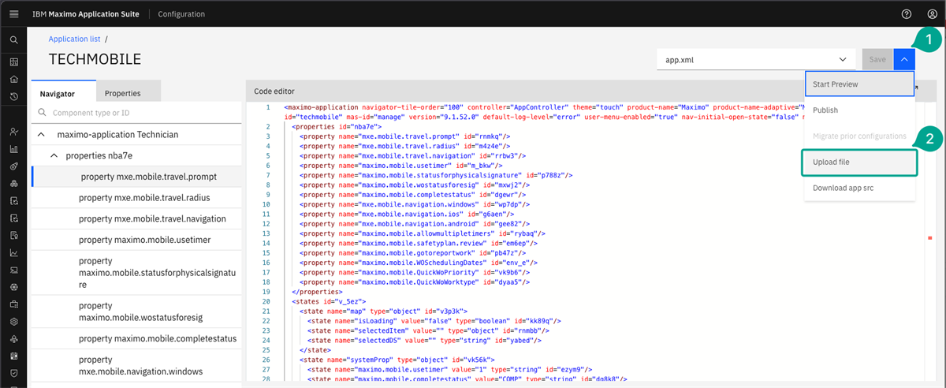Open the grid tiles icon in sidebar
The width and height of the screenshot is (946, 388).
pos(13,356)
